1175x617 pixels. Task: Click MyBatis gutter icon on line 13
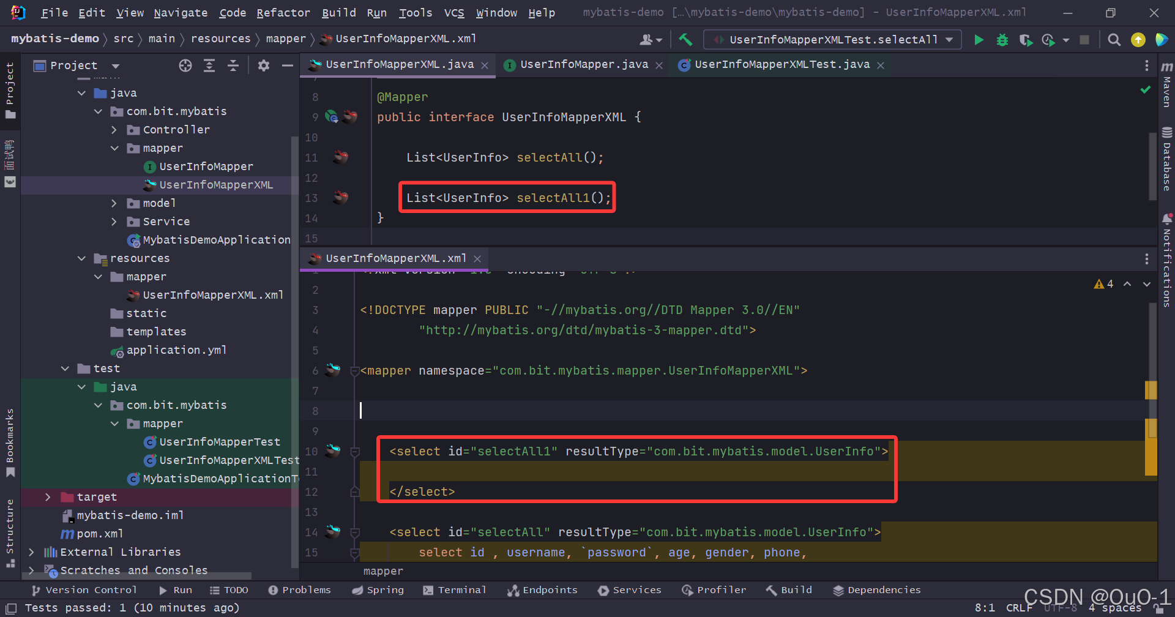click(x=341, y=198)
